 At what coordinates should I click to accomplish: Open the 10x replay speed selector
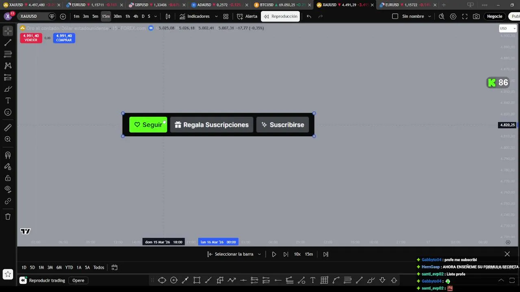point(297,254)
